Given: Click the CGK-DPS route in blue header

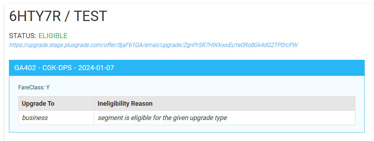Looking at the screenshot, I should pos(58,68).
